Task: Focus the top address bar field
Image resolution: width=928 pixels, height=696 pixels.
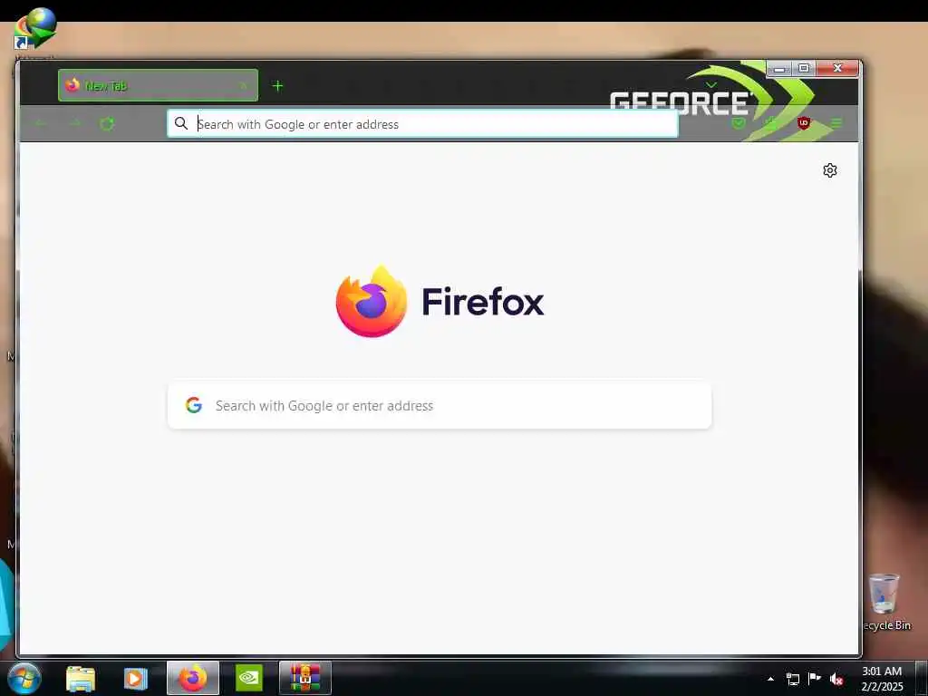Action: [x=422, y=123]
